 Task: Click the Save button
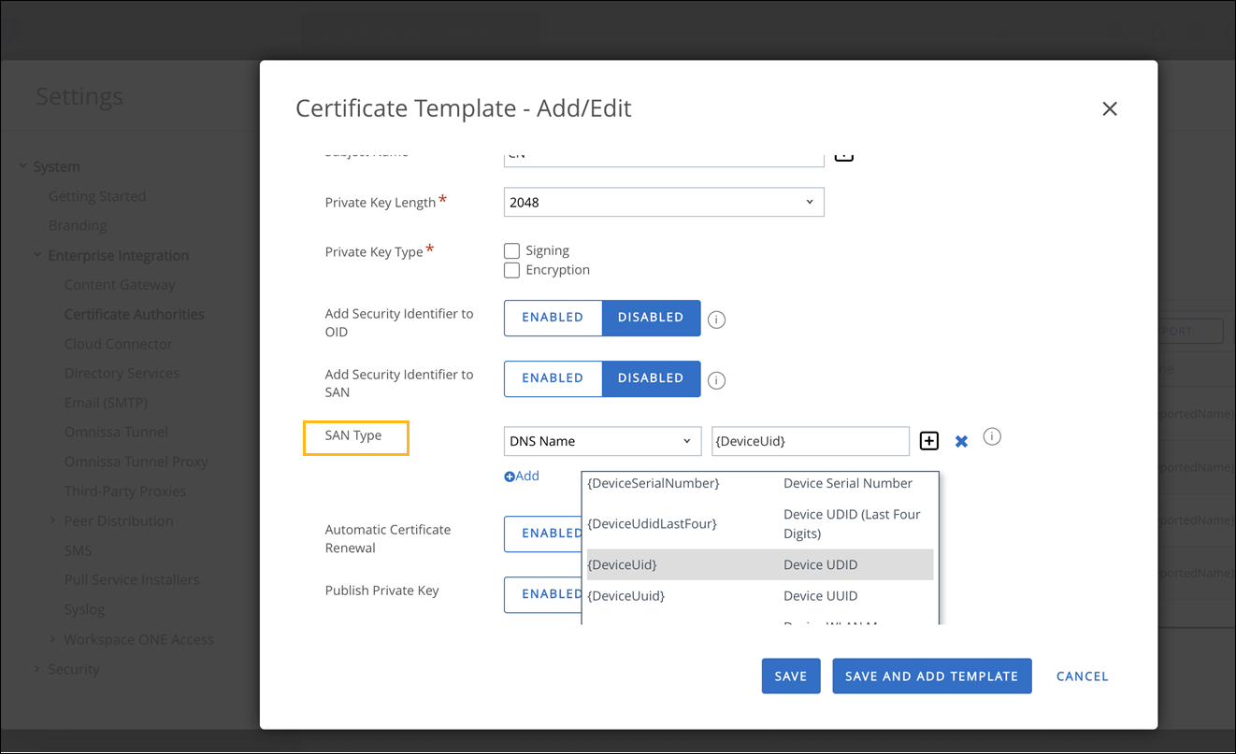click(790, 676)
